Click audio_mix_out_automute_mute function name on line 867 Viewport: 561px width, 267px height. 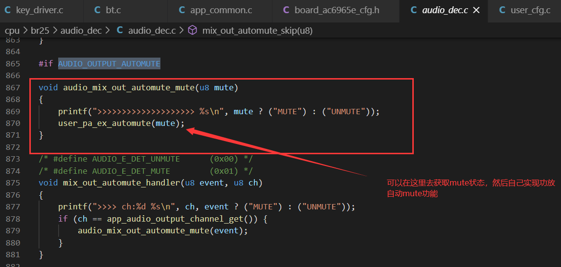point(129,87)
